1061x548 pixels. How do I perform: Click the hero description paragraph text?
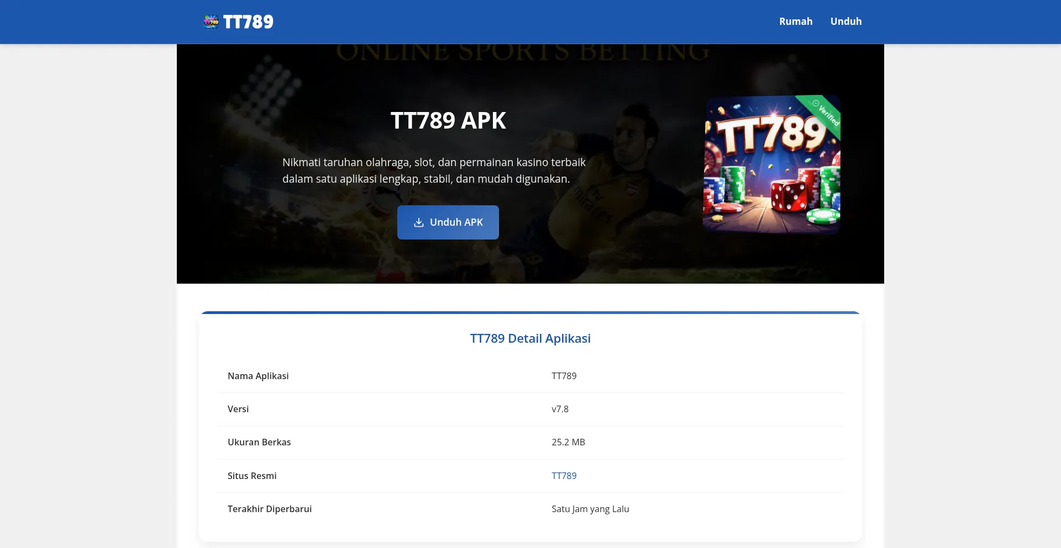(434, 171)
